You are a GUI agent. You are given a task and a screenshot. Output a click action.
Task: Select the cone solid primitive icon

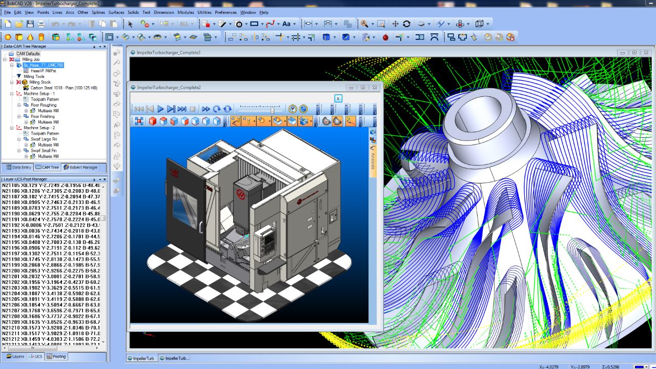pos(30,37)
